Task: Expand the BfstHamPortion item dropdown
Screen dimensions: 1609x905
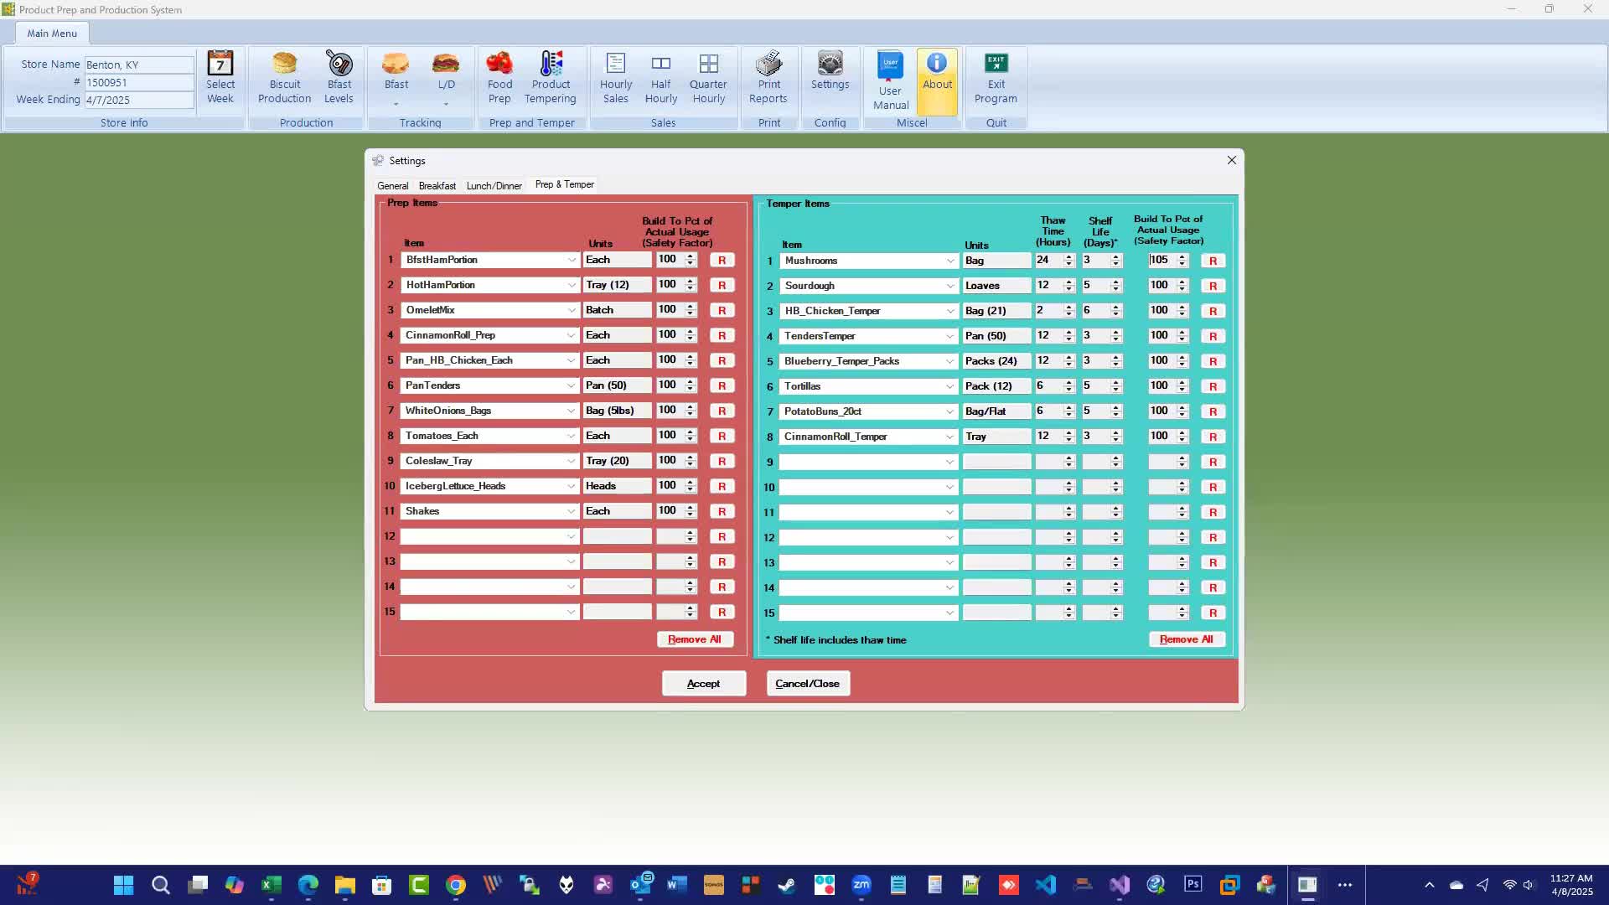Action: click(x=572, y=260)
